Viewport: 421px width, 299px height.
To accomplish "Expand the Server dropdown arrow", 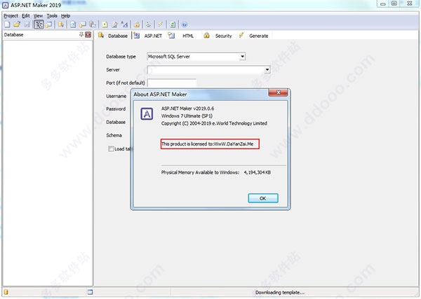I will (267, 69).
